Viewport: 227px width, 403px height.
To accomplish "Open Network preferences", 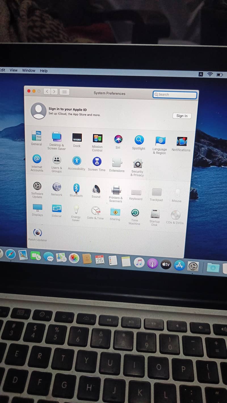I will tap(57, 189).
